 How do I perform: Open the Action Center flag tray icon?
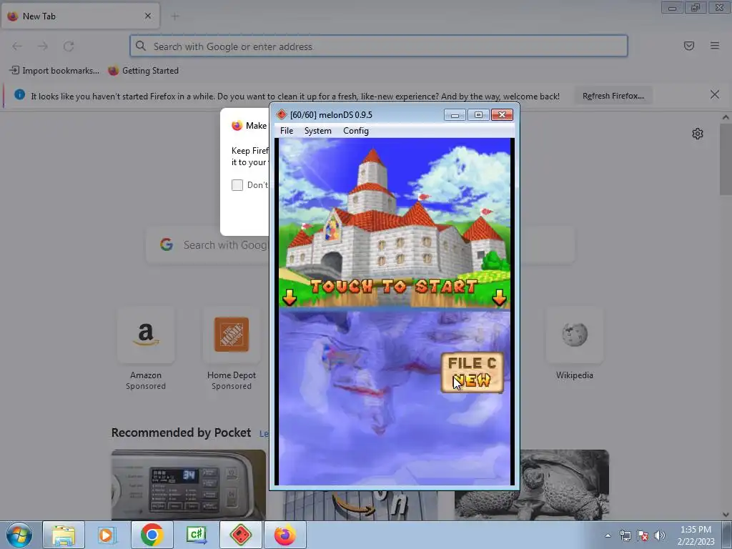[x=643, y=535]
